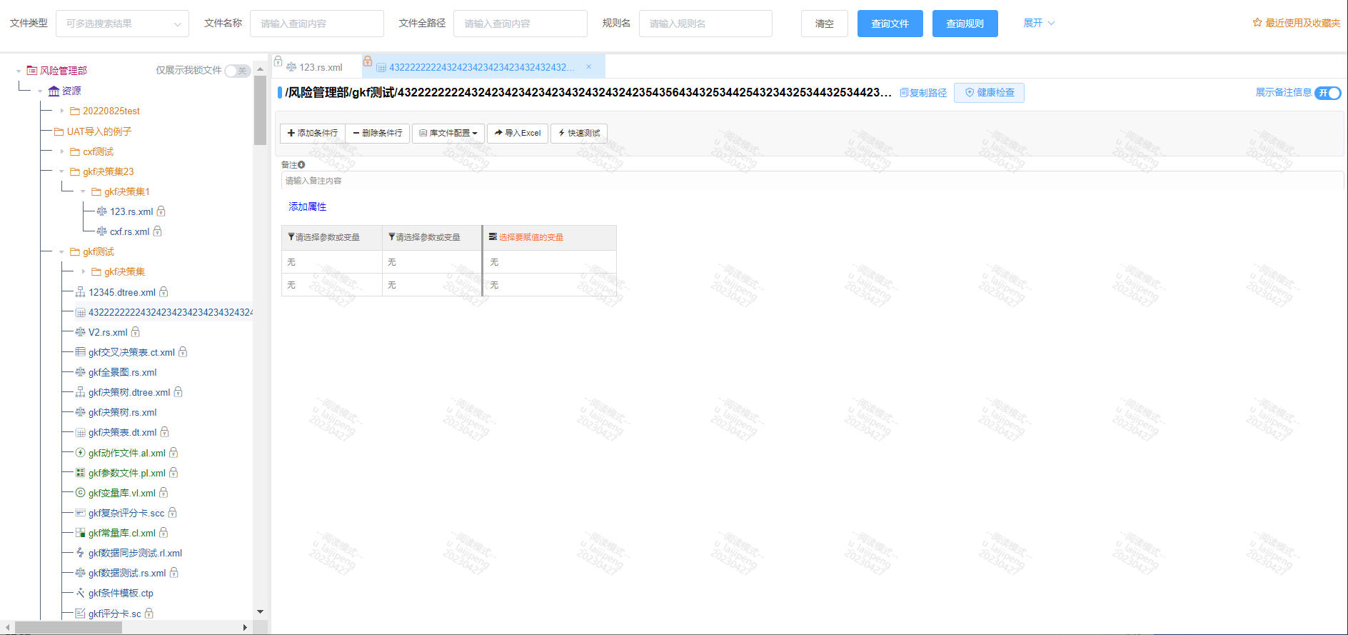The width and height of the screenshot is (1348, 635).
Task: Turn off the 展示备注信息 switch
Action: [1328, 93]
